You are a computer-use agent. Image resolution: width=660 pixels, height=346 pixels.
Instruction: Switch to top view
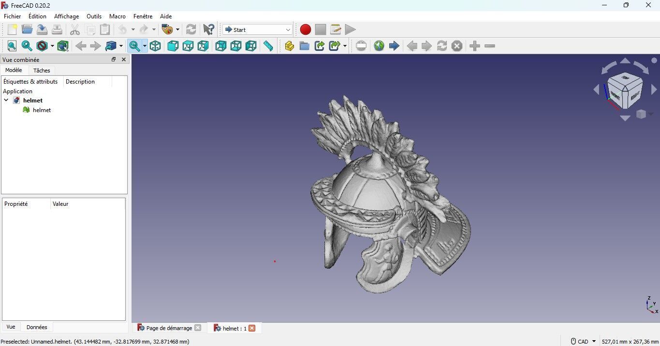tap(188, 46)
